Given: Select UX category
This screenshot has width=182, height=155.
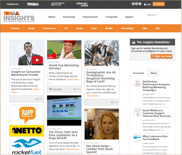Looking at the screenshot, I should [x=66, y=28].
